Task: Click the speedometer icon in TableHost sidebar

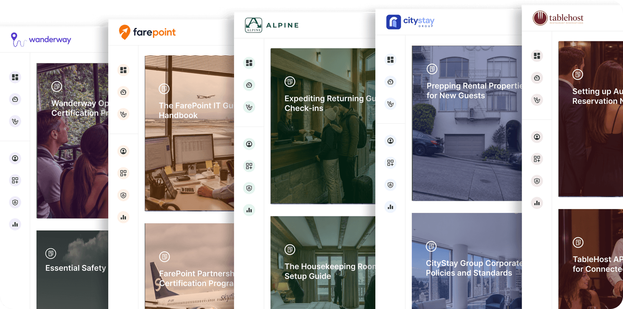Action: tap(537, 78)
